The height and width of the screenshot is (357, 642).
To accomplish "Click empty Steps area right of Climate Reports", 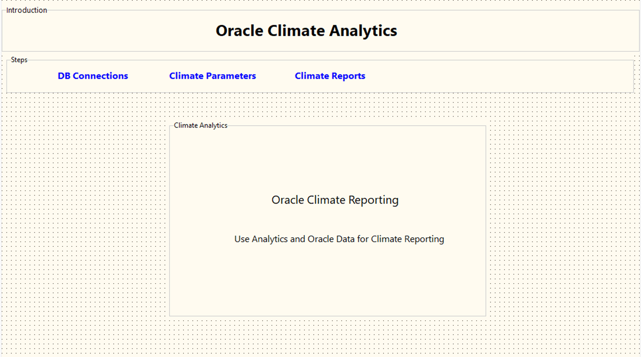I will (x=497, y=76).
